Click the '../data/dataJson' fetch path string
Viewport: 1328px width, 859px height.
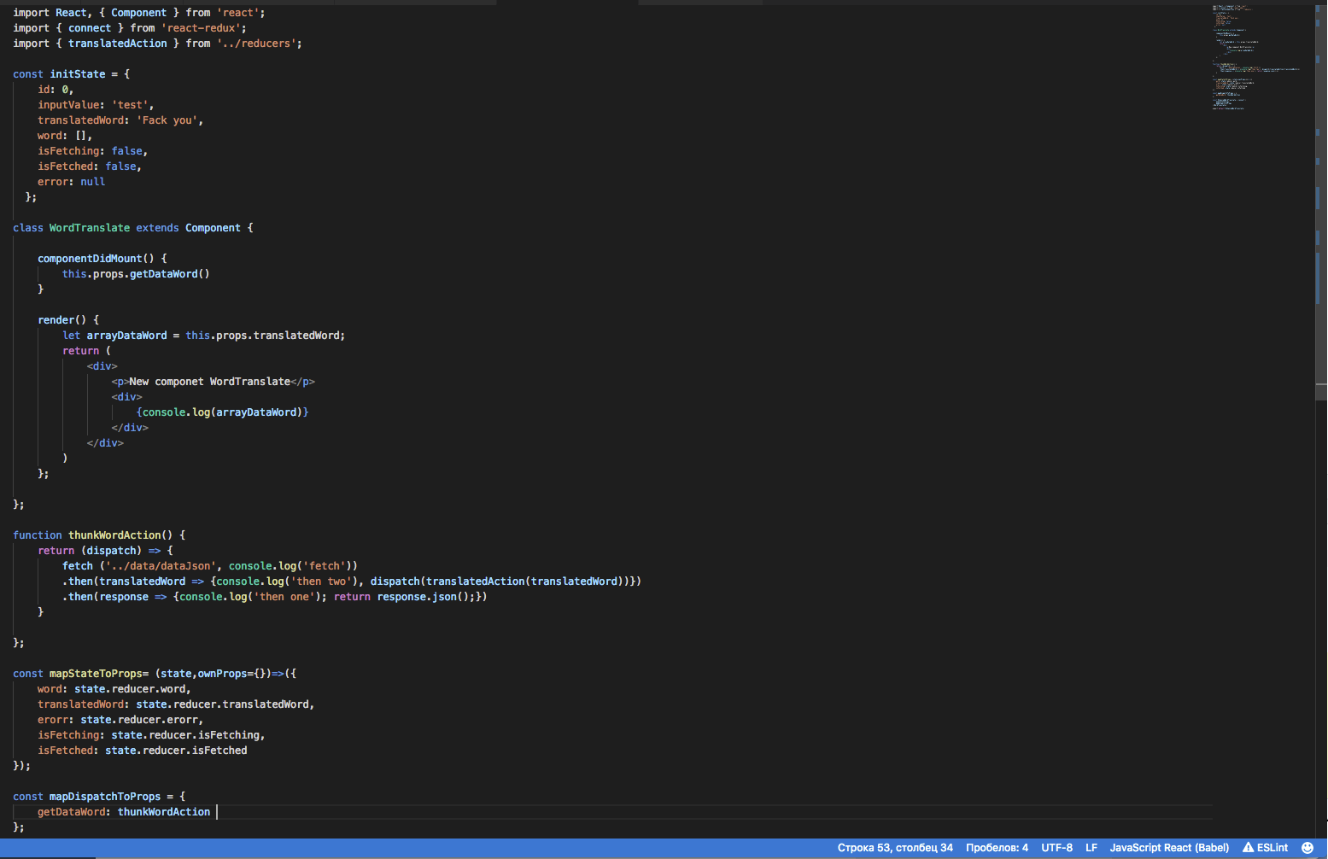click(x=161, y=566)
